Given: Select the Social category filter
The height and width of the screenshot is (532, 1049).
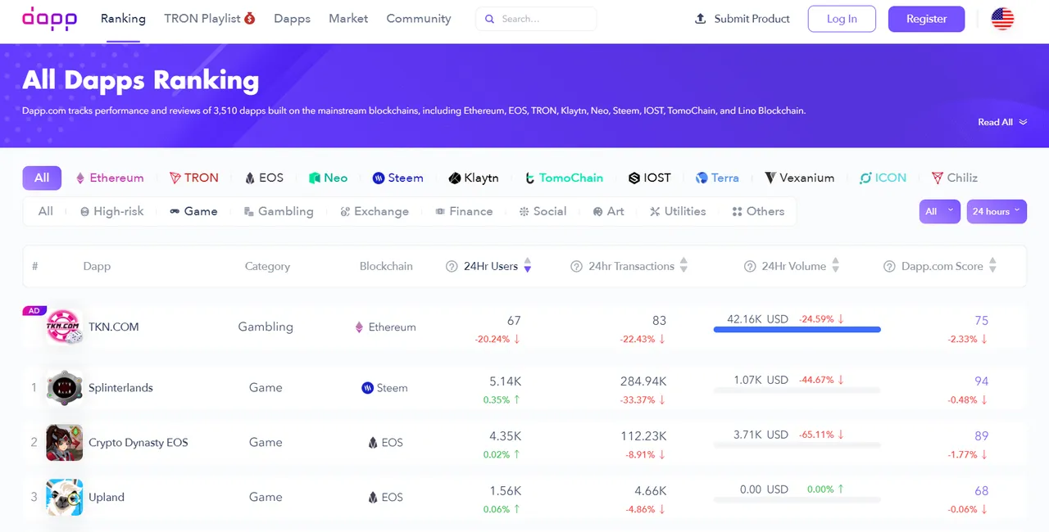Looking at the screenshot, I should [x=543, y=211].
